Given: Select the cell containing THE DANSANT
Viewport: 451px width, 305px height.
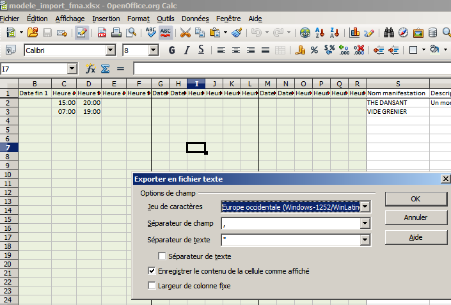Looking at the screenshot, I should coord(397,102).
